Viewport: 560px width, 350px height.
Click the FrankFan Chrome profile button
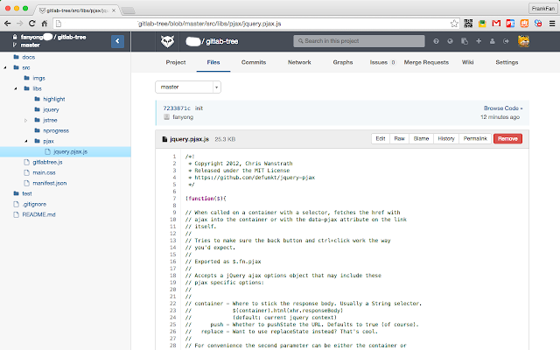[x=542, y=8]
